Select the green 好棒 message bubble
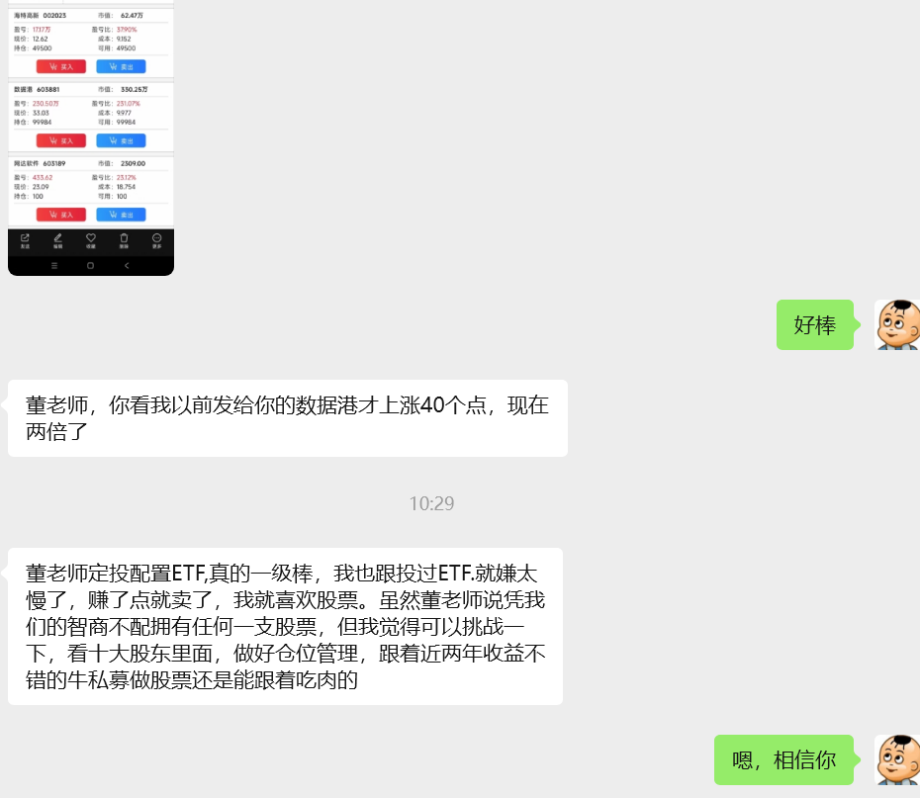 click(x=815, y=324)
